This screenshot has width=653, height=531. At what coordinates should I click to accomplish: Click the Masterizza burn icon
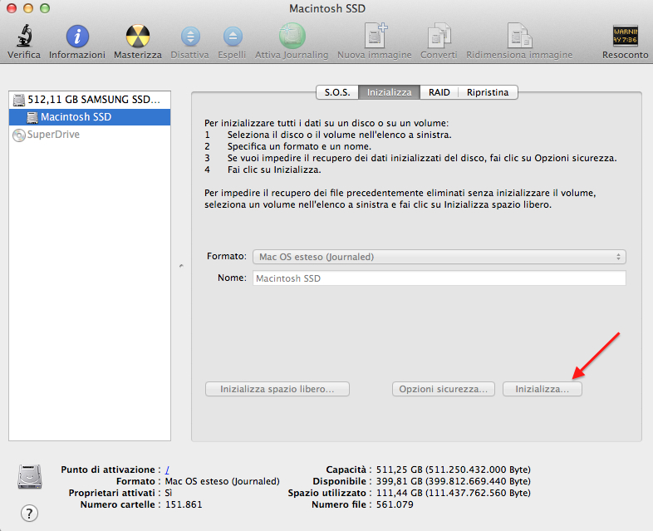[x=138, y=37]
